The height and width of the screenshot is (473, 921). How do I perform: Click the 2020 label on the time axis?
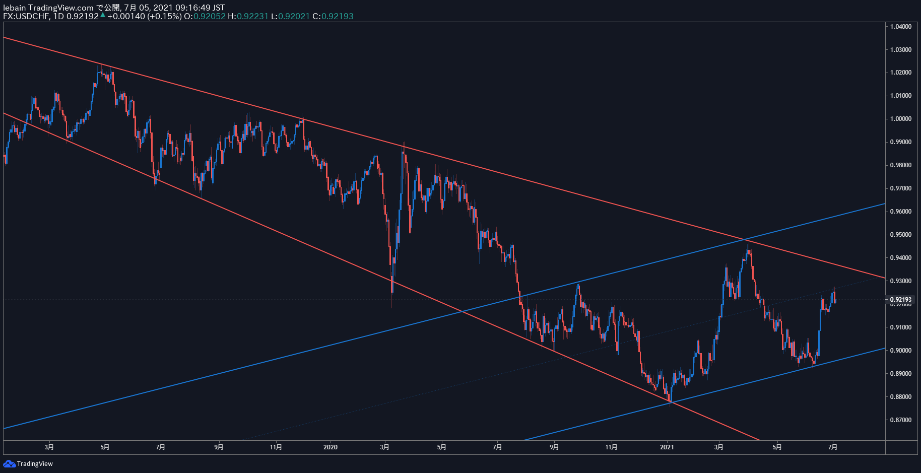[331, 447]
